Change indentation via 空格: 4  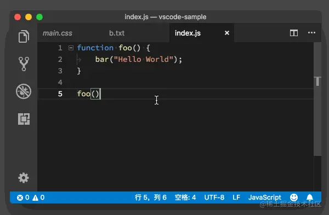coord(185,197)
